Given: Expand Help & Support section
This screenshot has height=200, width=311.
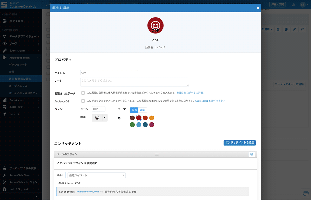Looking at the screenshot, I should coord(21,189).
